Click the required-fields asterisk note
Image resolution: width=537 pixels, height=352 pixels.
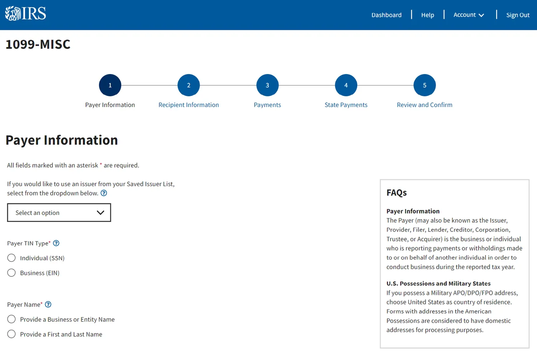[73, 165]
